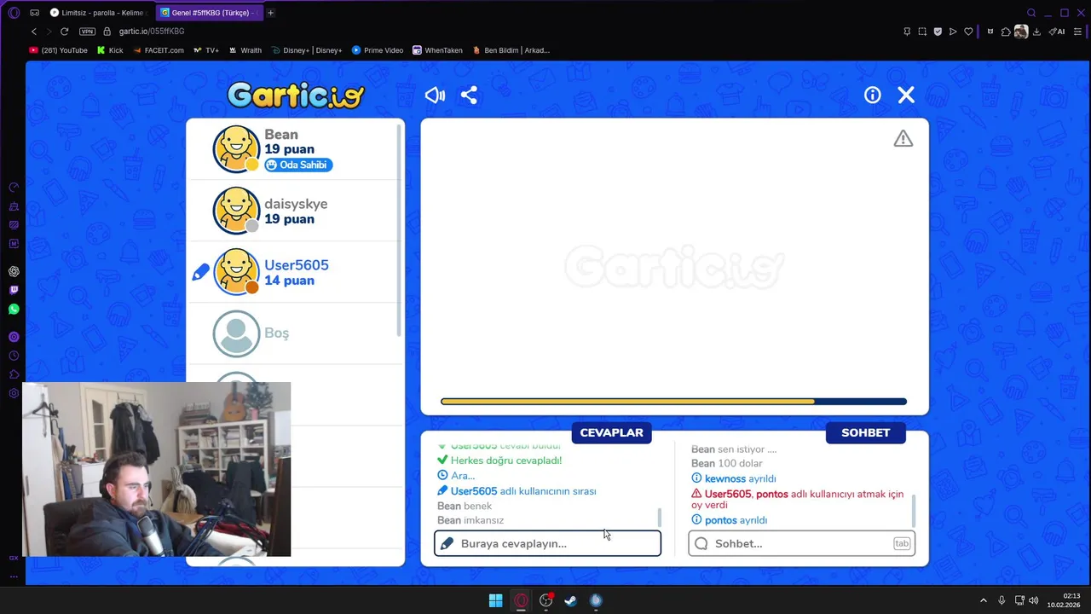Select User5605's player avatar
Viewport: 1091px width, 614px height.
[x=236, y=272]
